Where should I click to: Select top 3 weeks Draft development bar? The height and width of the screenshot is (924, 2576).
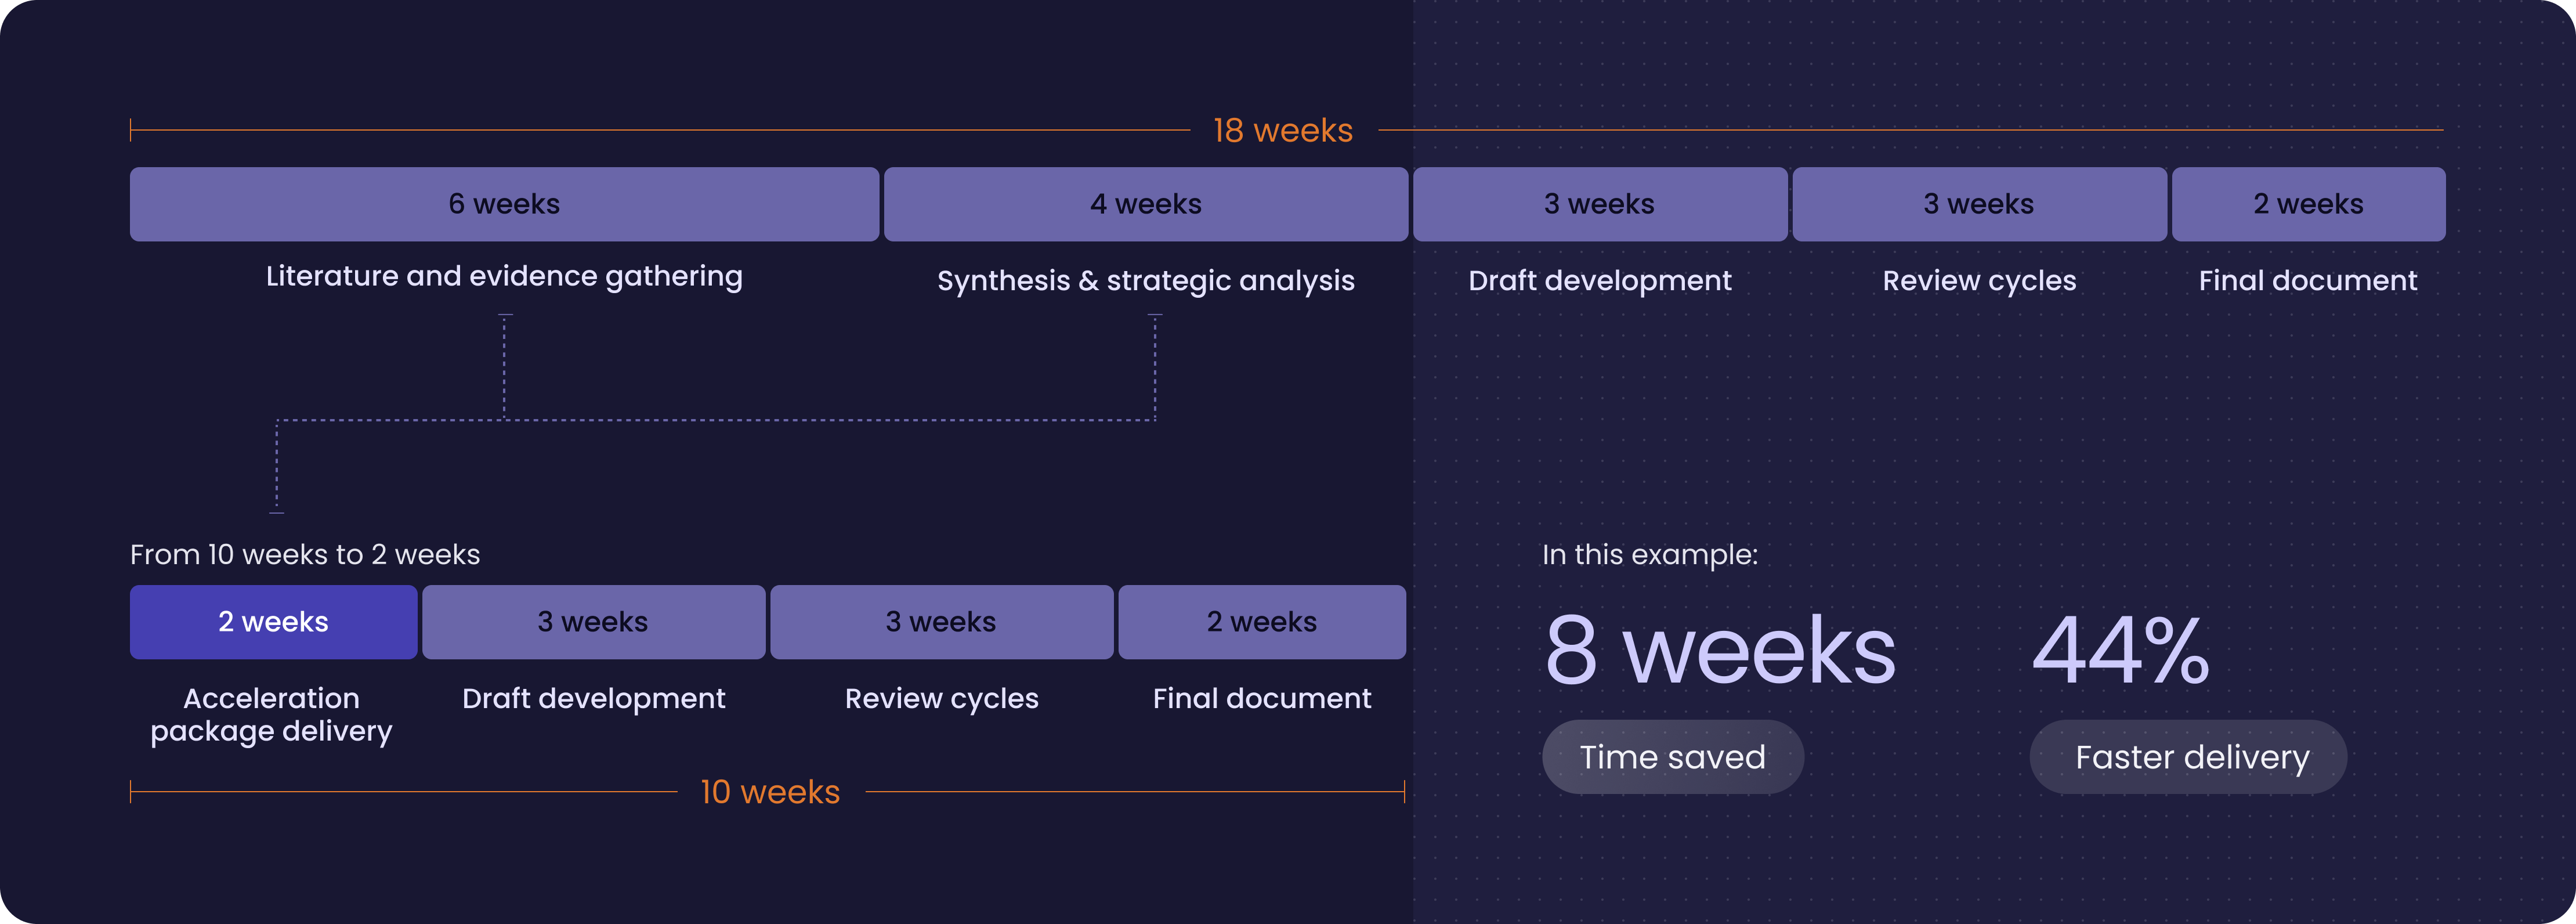coord(1599,204)
